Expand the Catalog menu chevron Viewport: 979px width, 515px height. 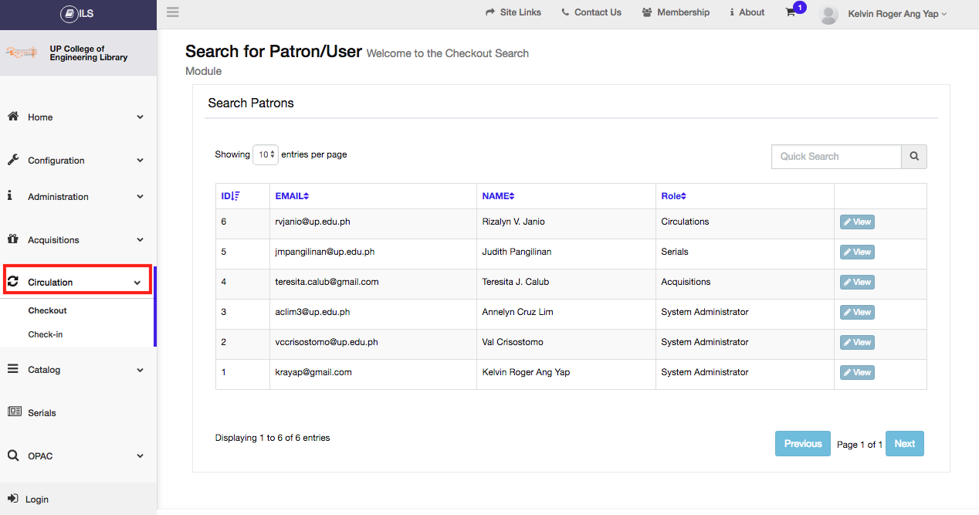pos(140,370)
